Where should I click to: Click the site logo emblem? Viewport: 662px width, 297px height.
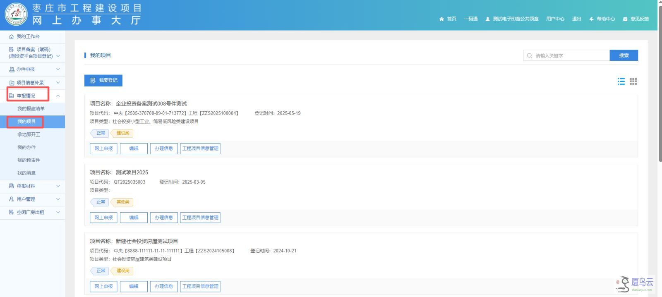coord(16,14)
